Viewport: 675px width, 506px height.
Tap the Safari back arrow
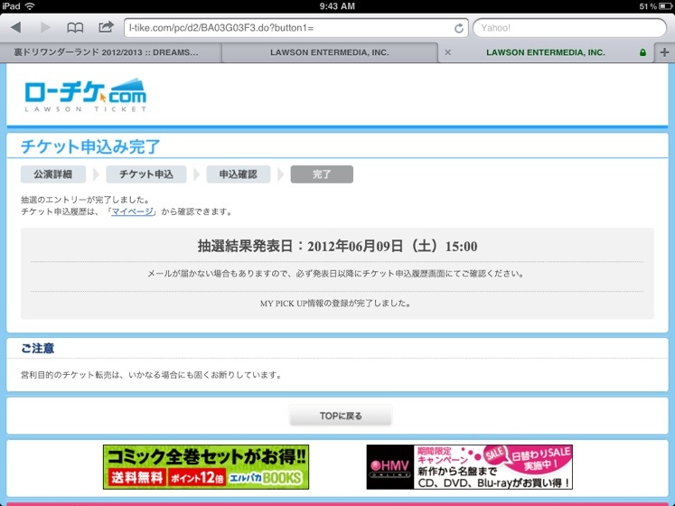point(16,28)
